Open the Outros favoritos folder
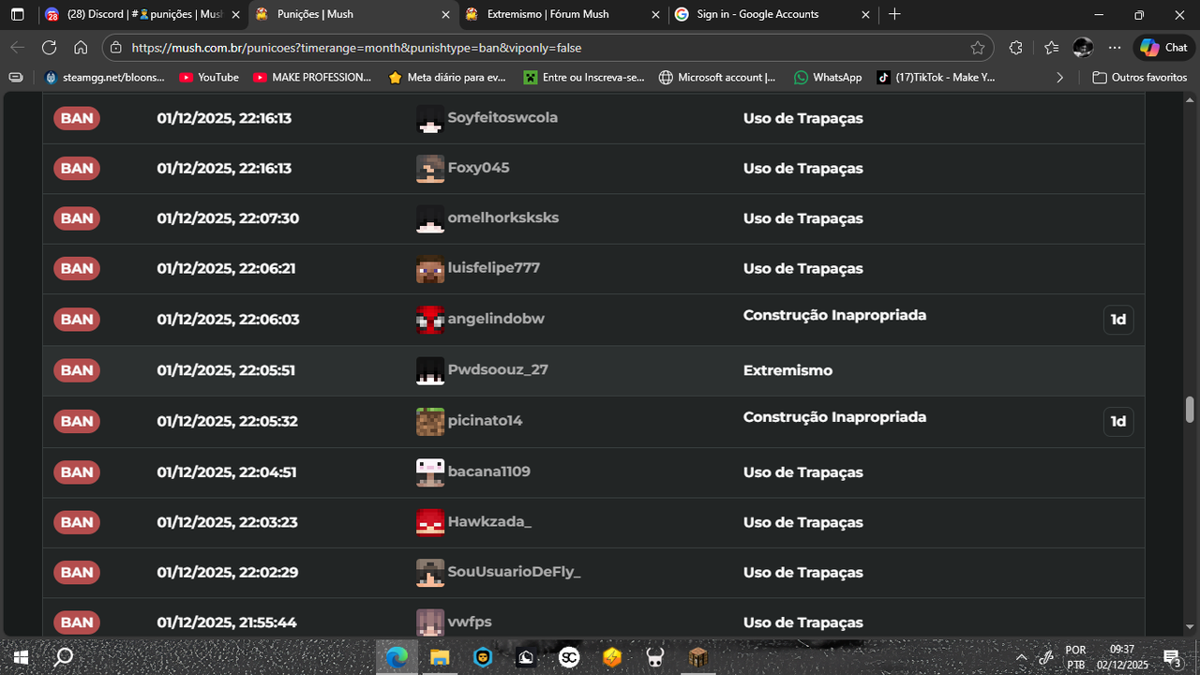The height and width of the screenshot is (675, 1200). [x=1140, y=78]
